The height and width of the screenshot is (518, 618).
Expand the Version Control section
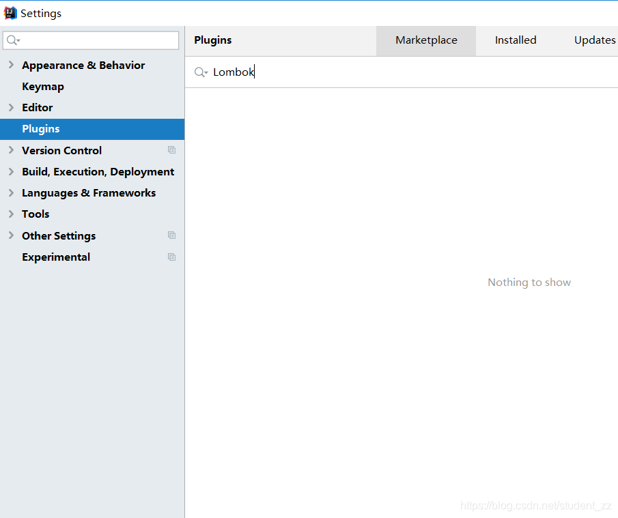pos(11,150)
